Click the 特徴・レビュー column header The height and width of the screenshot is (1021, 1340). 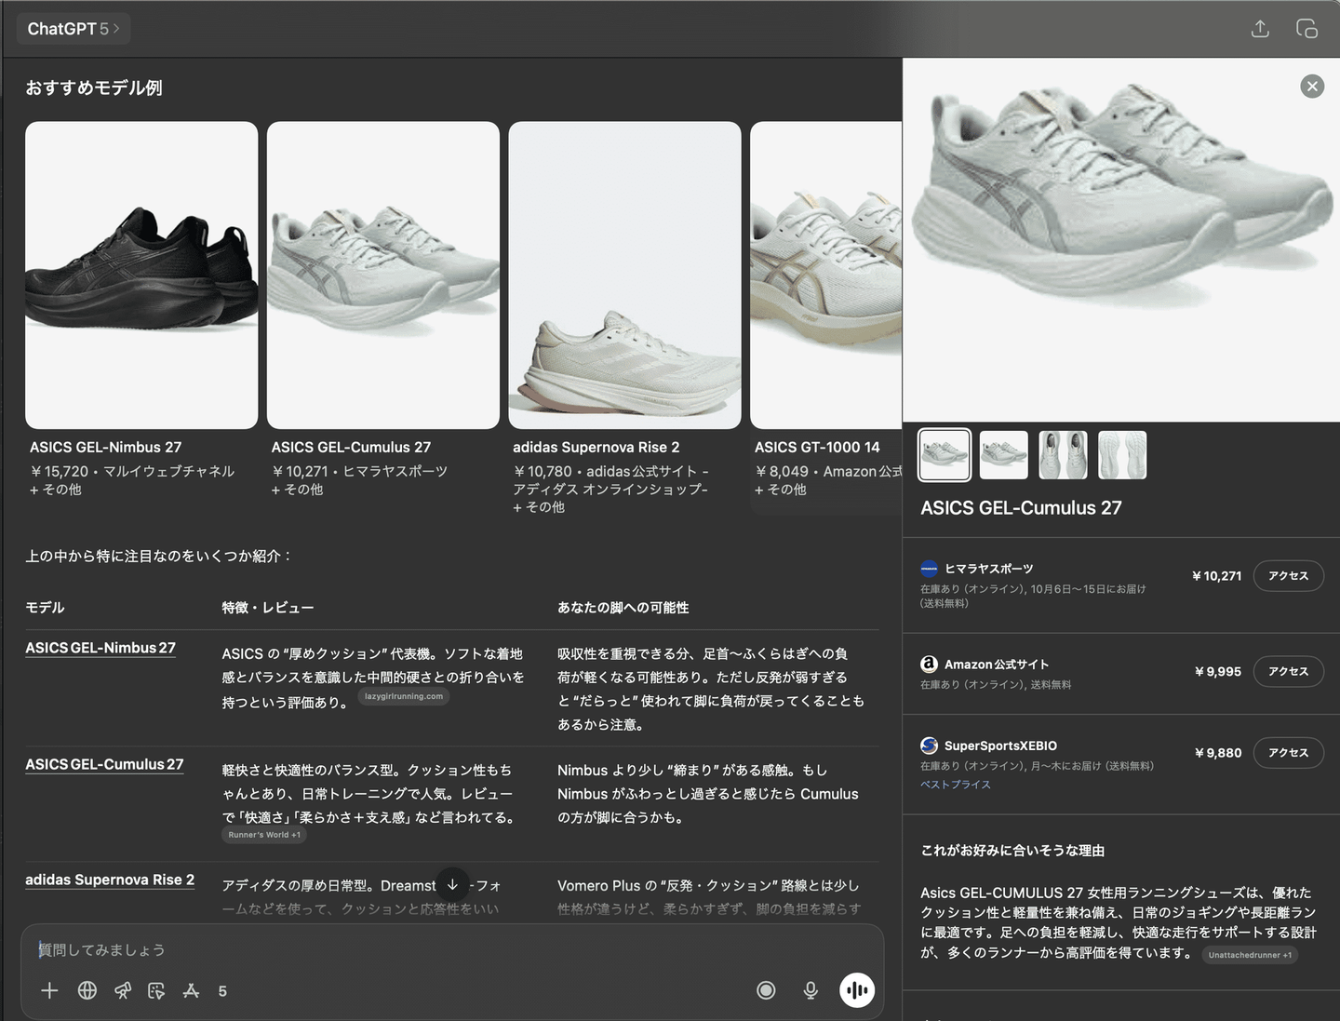(268, 608)
